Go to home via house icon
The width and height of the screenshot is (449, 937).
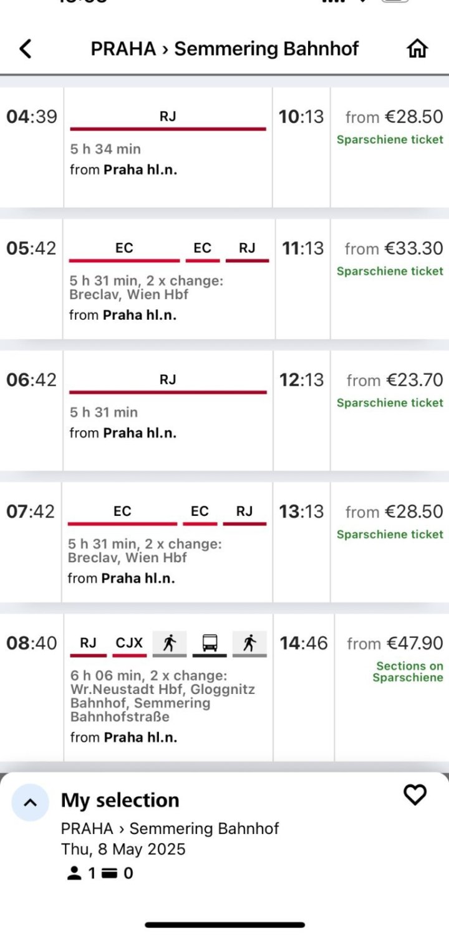point(417,49)
